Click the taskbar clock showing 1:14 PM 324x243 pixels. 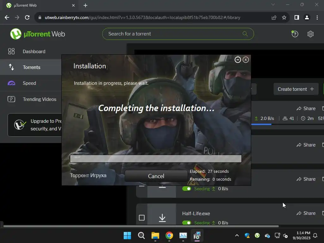pos(302,235)
